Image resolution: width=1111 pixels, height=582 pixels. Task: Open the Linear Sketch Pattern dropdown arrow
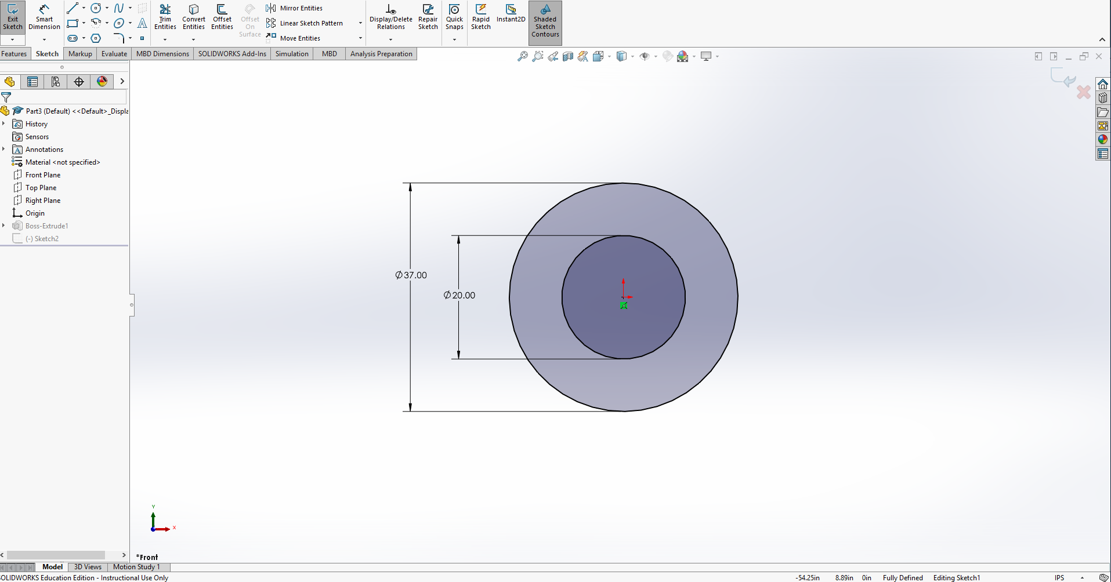click(x=360, y=23)
